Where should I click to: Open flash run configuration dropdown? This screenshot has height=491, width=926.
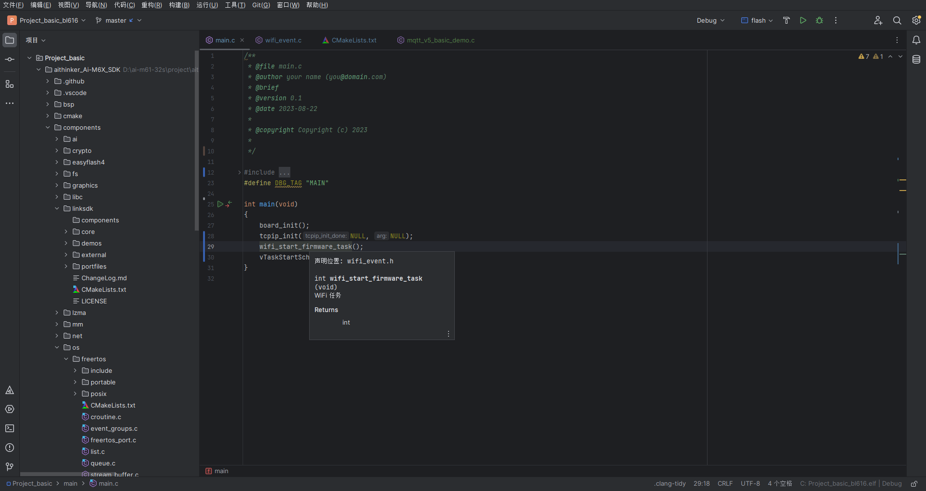(x=757, y=20)
